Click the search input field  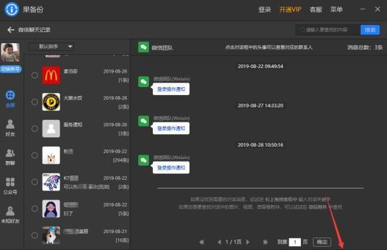click(x=328, y=30)
